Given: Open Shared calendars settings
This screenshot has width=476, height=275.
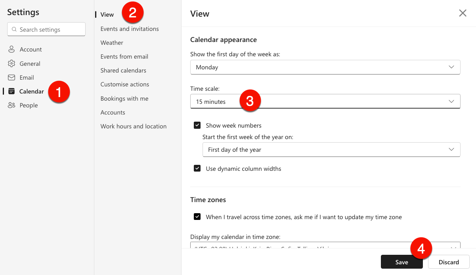Looking at the screenshot, I should pos(123,70).
